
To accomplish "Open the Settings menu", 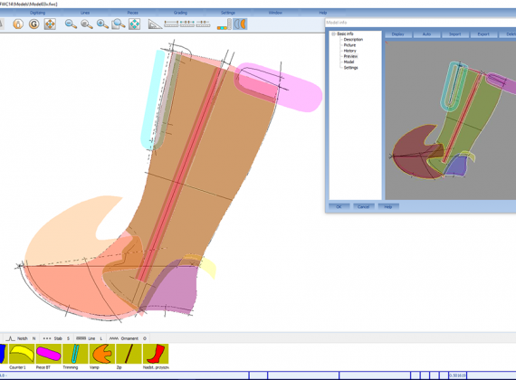I will (x=228, y=13).
